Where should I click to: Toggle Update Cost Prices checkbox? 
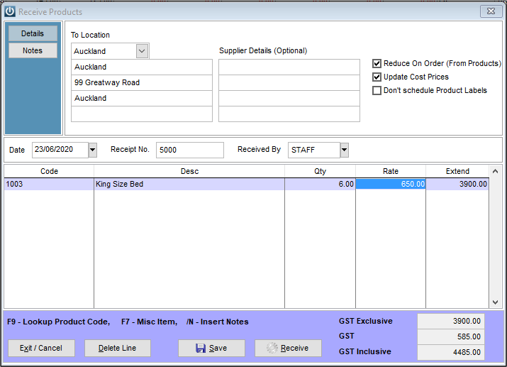(377, 77)
